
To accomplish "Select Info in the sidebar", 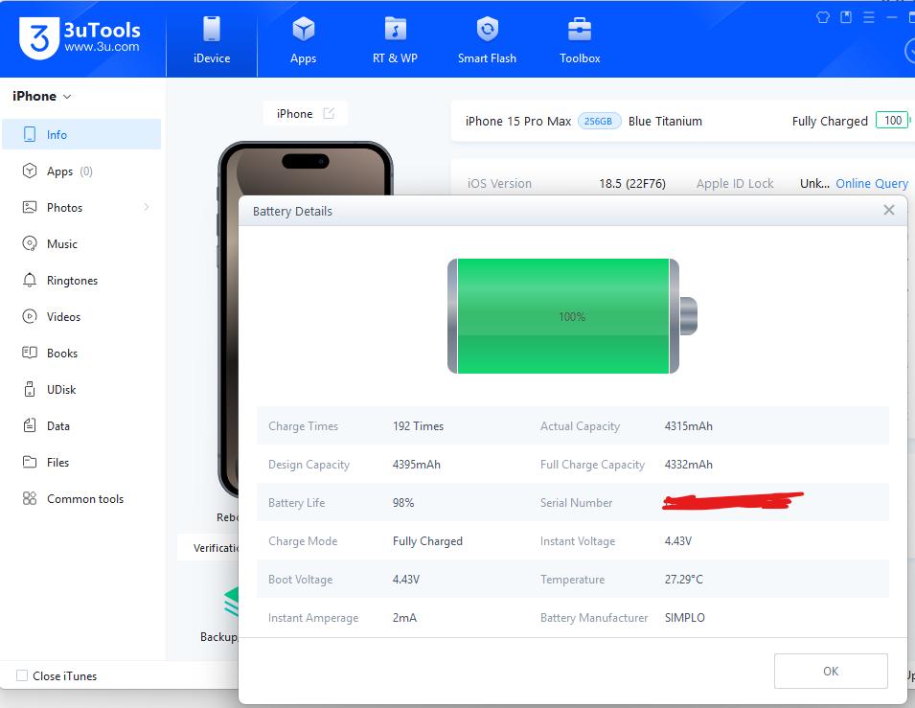I will 81,134.
